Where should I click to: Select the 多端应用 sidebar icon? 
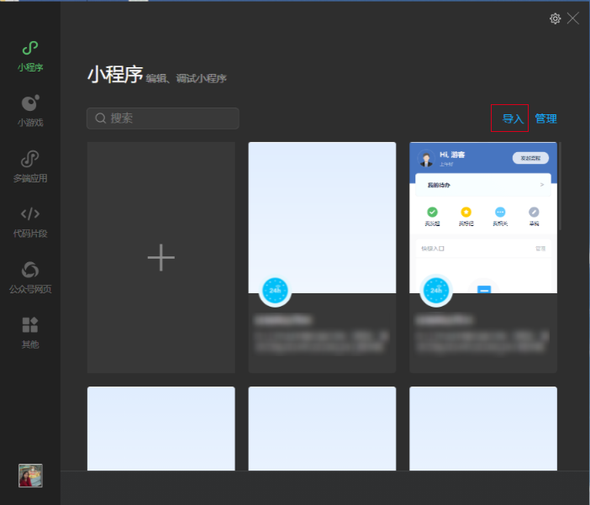[30, 166]
